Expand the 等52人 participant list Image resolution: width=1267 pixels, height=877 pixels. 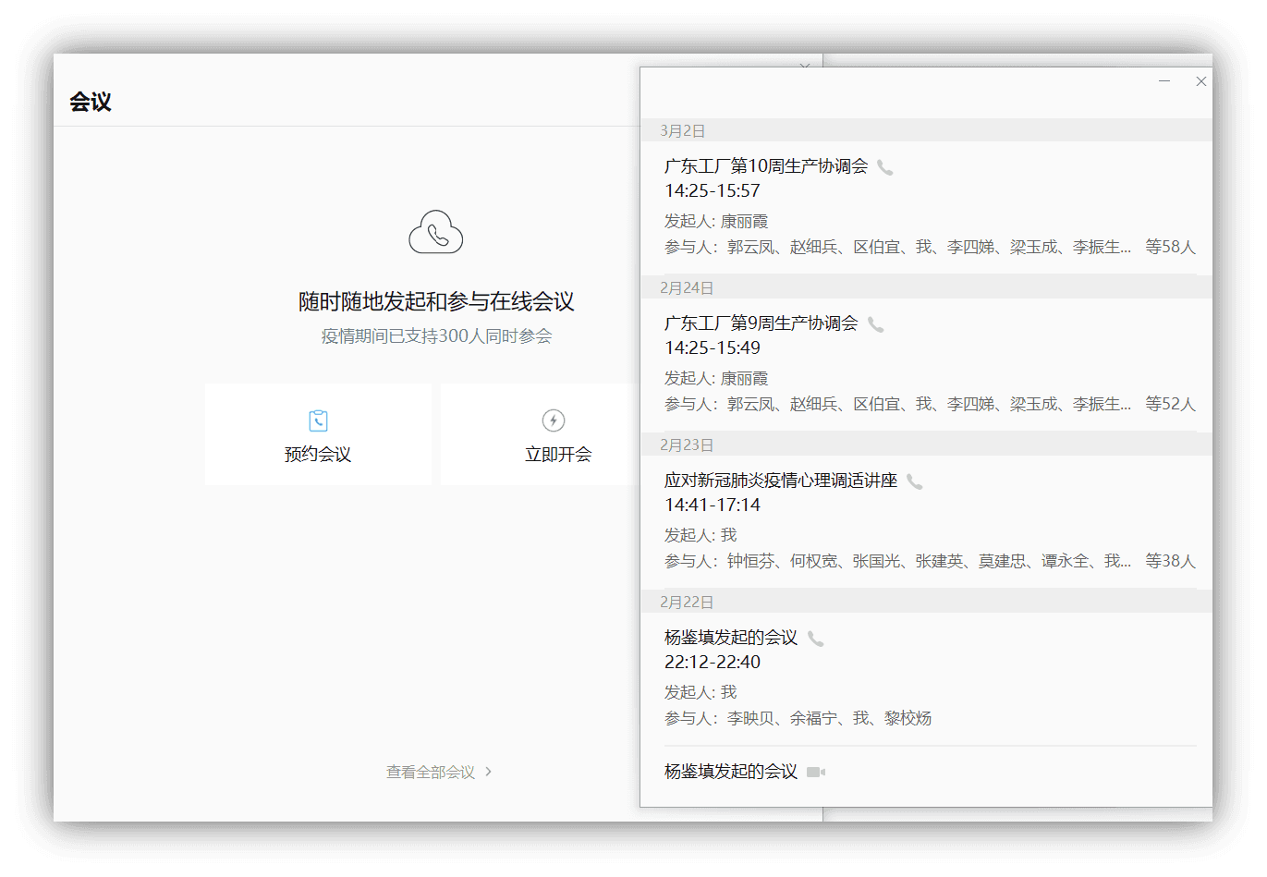pos(1170,404)
